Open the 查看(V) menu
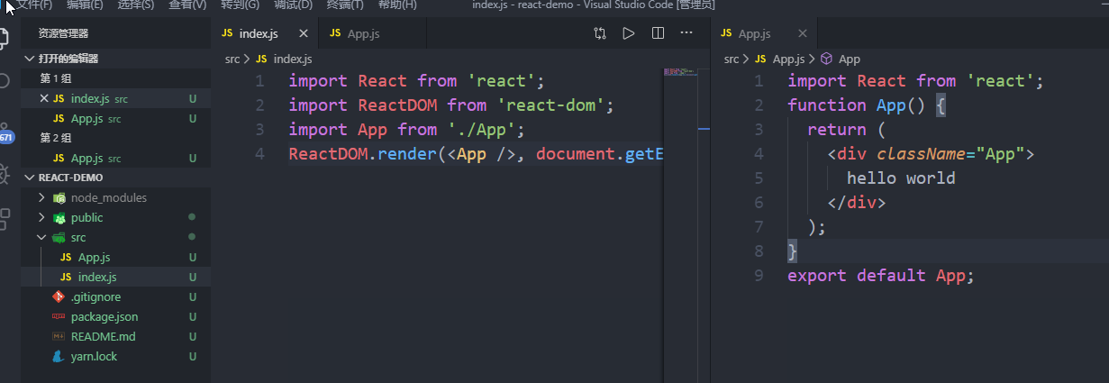 click(187, 5)
